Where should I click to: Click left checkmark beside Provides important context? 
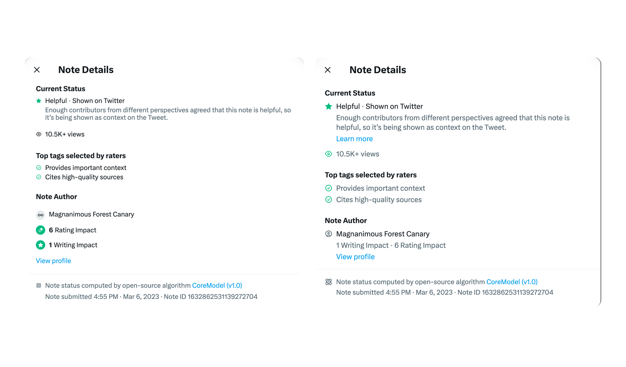coord(39,168)
